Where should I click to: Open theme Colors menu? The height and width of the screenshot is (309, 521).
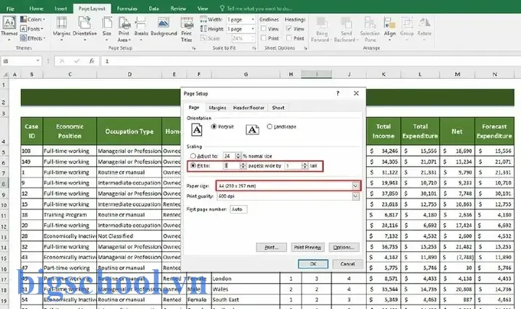pos(33,19)
